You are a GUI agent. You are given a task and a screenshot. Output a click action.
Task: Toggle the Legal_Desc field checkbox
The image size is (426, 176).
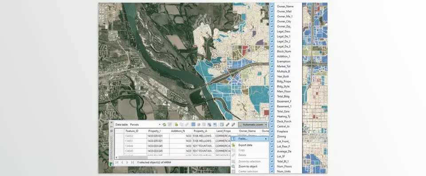pos(272,31)
